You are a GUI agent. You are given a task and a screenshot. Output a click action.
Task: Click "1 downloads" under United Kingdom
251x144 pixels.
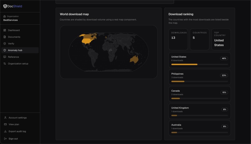177,111
